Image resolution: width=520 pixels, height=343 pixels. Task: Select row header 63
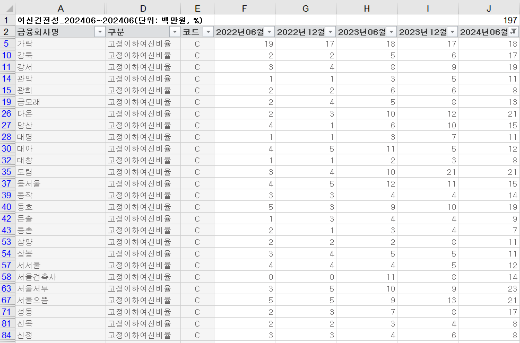coord(7,288)
